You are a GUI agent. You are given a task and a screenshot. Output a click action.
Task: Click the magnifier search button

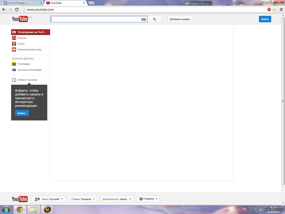tap(155, 19)
